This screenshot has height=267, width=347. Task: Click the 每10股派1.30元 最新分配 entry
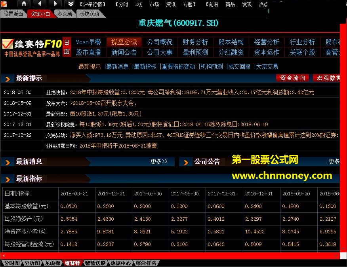click(105, 114)
